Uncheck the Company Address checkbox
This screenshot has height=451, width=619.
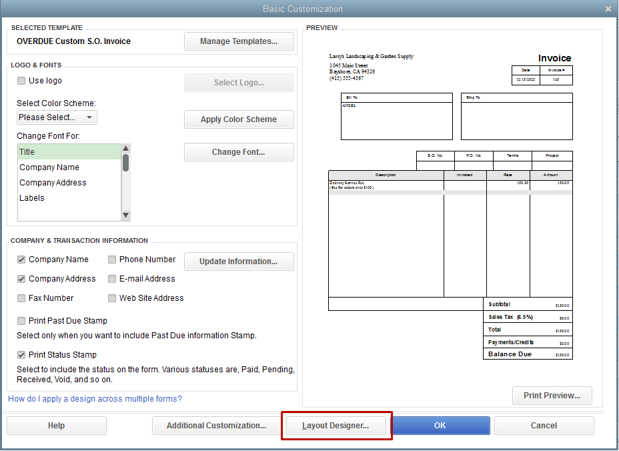21,279
